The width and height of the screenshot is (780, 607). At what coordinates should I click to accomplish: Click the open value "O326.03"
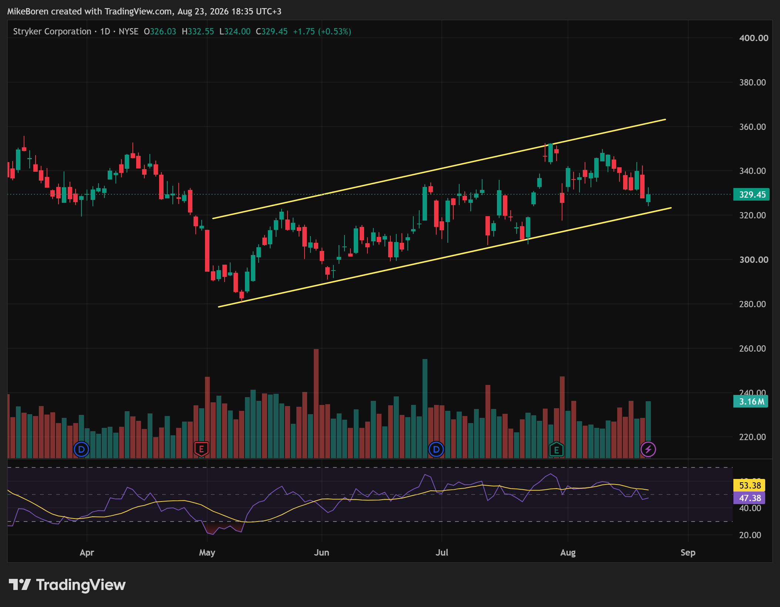(160, 31)
